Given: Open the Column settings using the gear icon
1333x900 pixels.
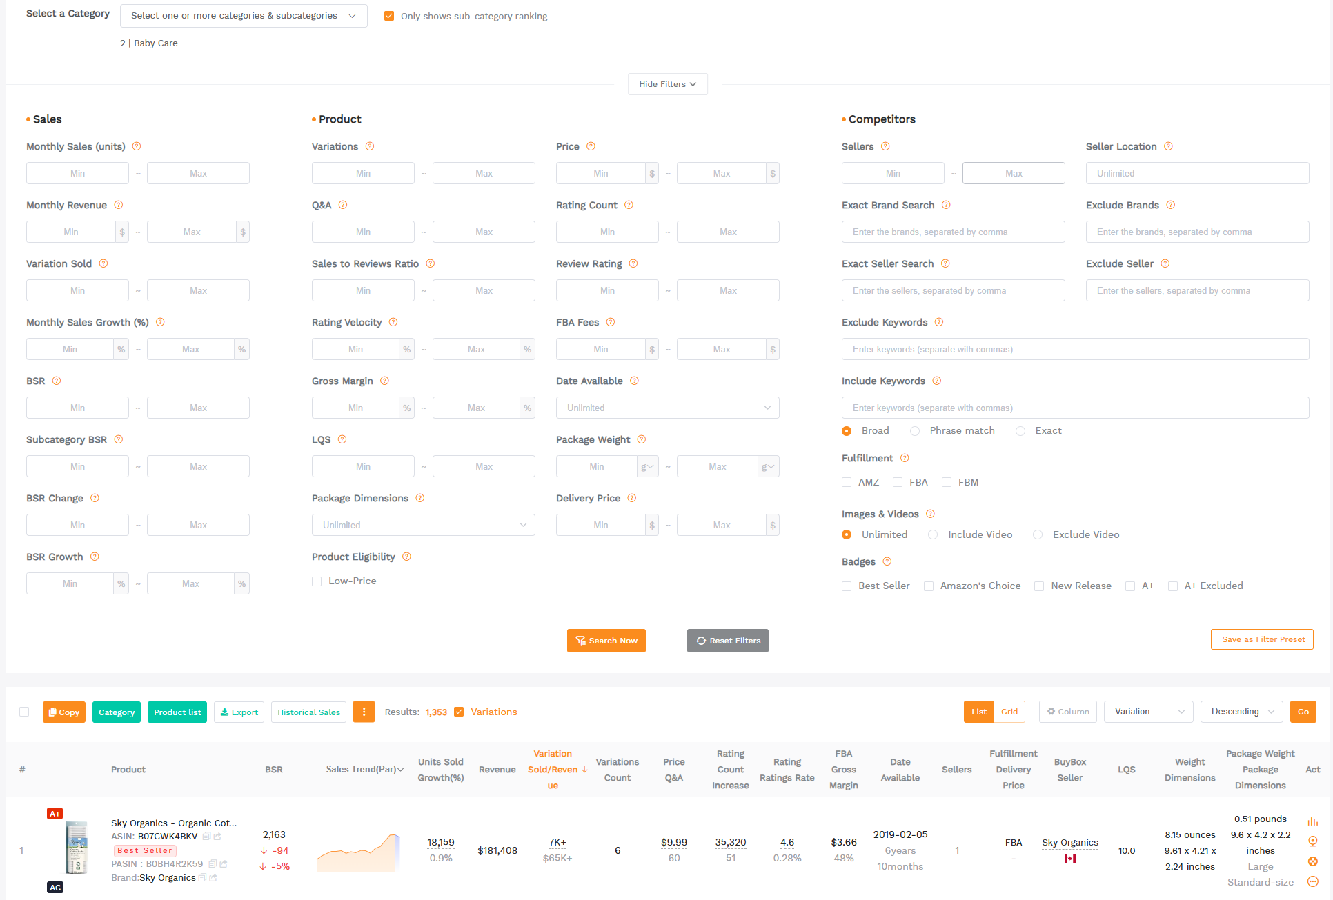Looking at the screenshot, I should tap(1049, 711).
